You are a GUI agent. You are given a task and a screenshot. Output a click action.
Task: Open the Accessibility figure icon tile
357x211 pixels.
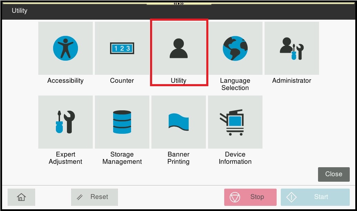[66, 48]
